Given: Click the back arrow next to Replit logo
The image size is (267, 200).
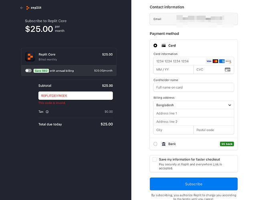Looking at the screenshot, I should (22, 8).
